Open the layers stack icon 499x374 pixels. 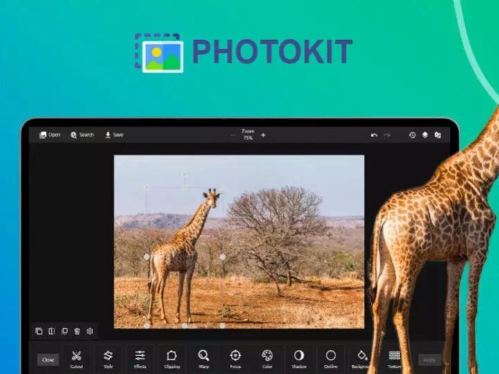425,135
